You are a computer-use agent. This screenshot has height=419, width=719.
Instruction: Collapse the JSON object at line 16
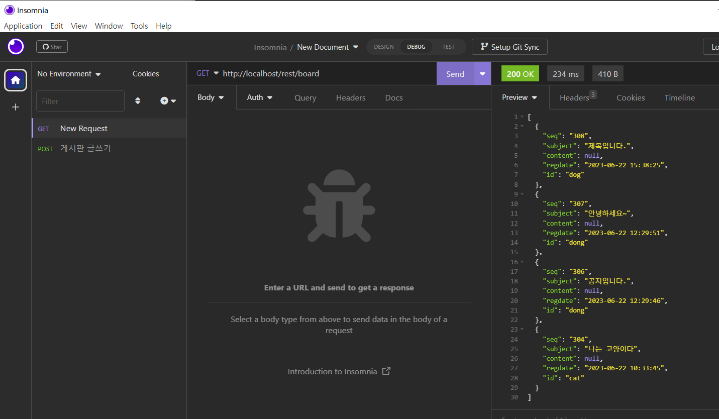click(522, 262)
